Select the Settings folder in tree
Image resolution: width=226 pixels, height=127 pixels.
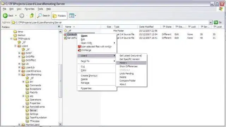32,114
